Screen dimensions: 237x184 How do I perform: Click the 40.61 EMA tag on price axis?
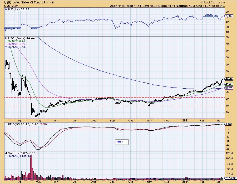pyautogui.click(x=229, y=84)
